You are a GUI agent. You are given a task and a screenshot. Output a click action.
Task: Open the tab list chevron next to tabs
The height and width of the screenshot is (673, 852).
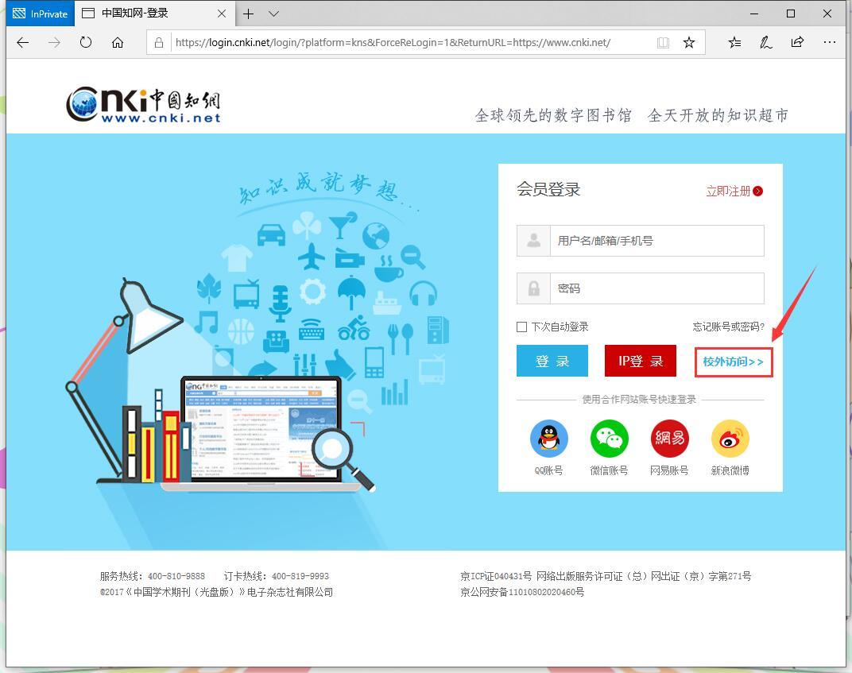[273, 14]
